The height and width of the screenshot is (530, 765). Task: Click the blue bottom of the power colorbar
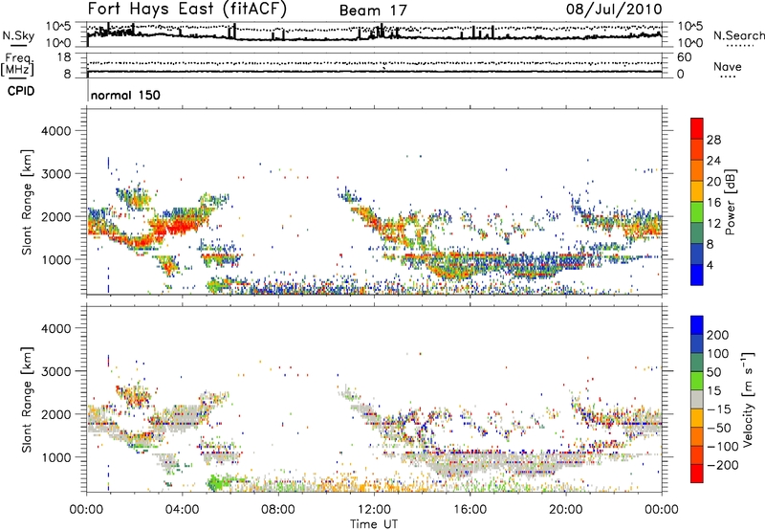click(x=697, y=275)
